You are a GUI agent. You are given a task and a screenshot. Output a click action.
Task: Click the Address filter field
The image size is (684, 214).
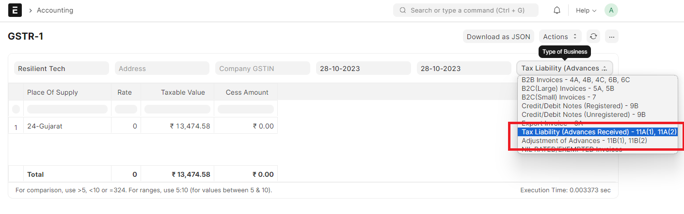162,68
